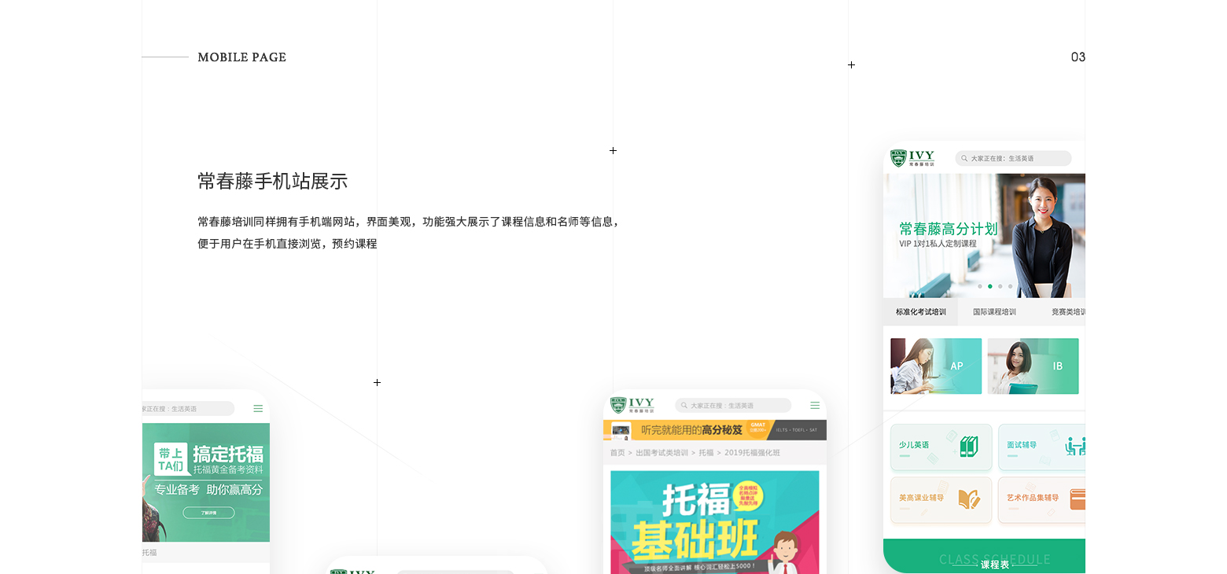Go to 出国考试类培训 in the breadcrumb
This screenshot has width=1227, height=574.
(661, 453)
